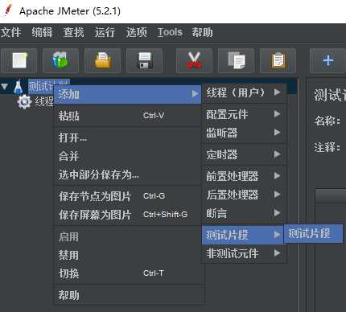Click the Copy toolbar icon
The height and width of the screenshot is (312, 346).
pyautogui.click(x=236, y=60)
